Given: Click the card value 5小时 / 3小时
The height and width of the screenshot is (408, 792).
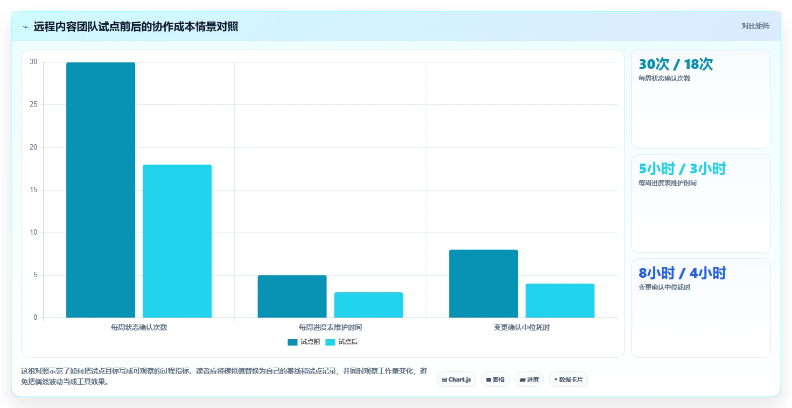Looking at the screenshot, I should [682, 168].
